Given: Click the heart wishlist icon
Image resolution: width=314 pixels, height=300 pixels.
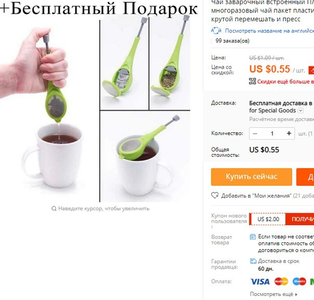Looking at the screenshot, I should coord(215,195).
